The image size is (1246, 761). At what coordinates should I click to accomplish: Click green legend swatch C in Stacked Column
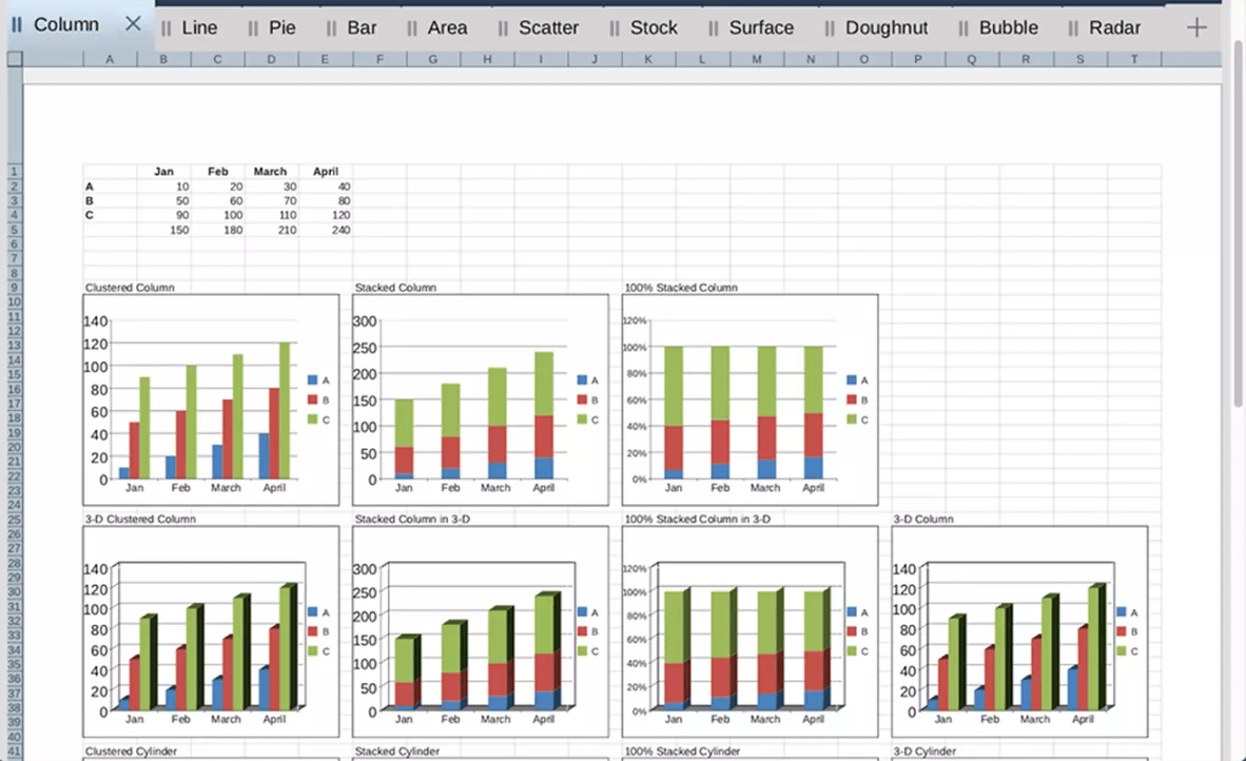pyautogui.click(x=582, y=420)
